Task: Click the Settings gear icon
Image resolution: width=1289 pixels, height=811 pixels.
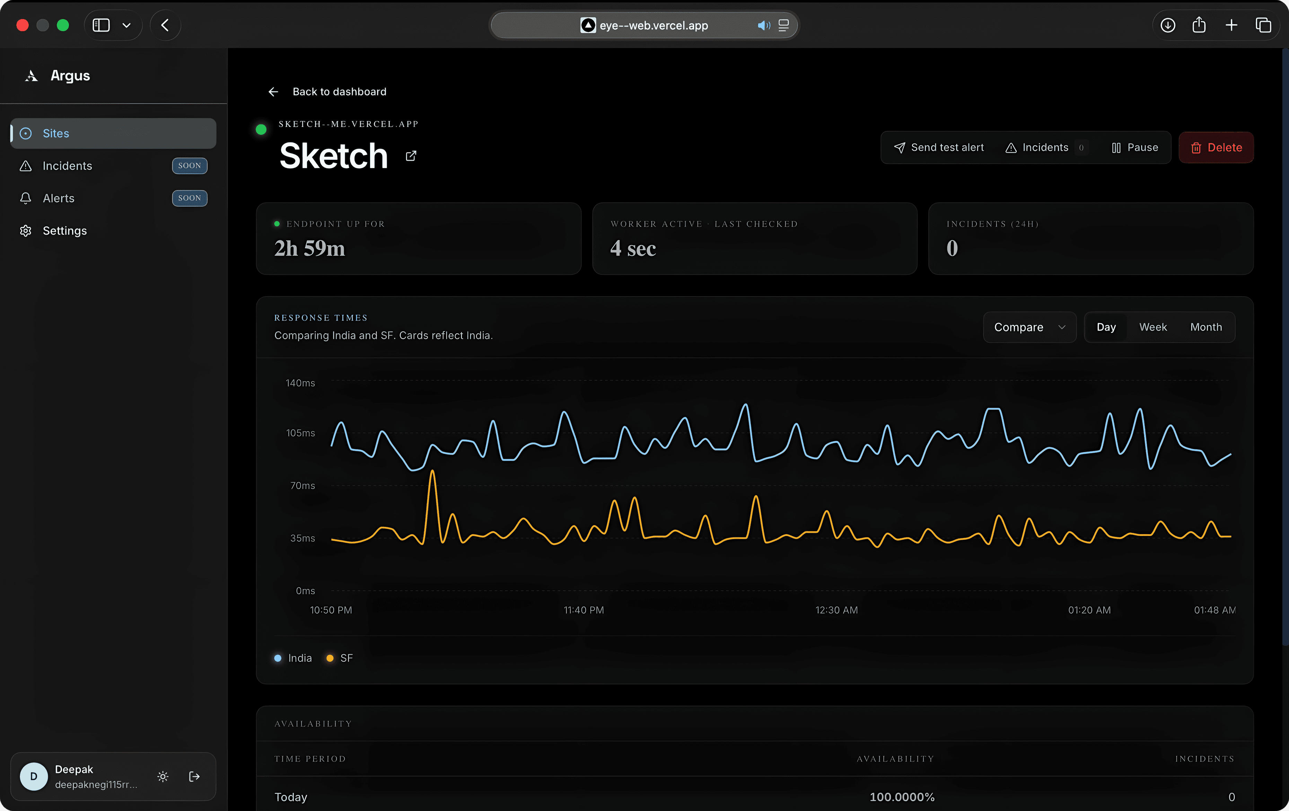Action: pos(26,231)
